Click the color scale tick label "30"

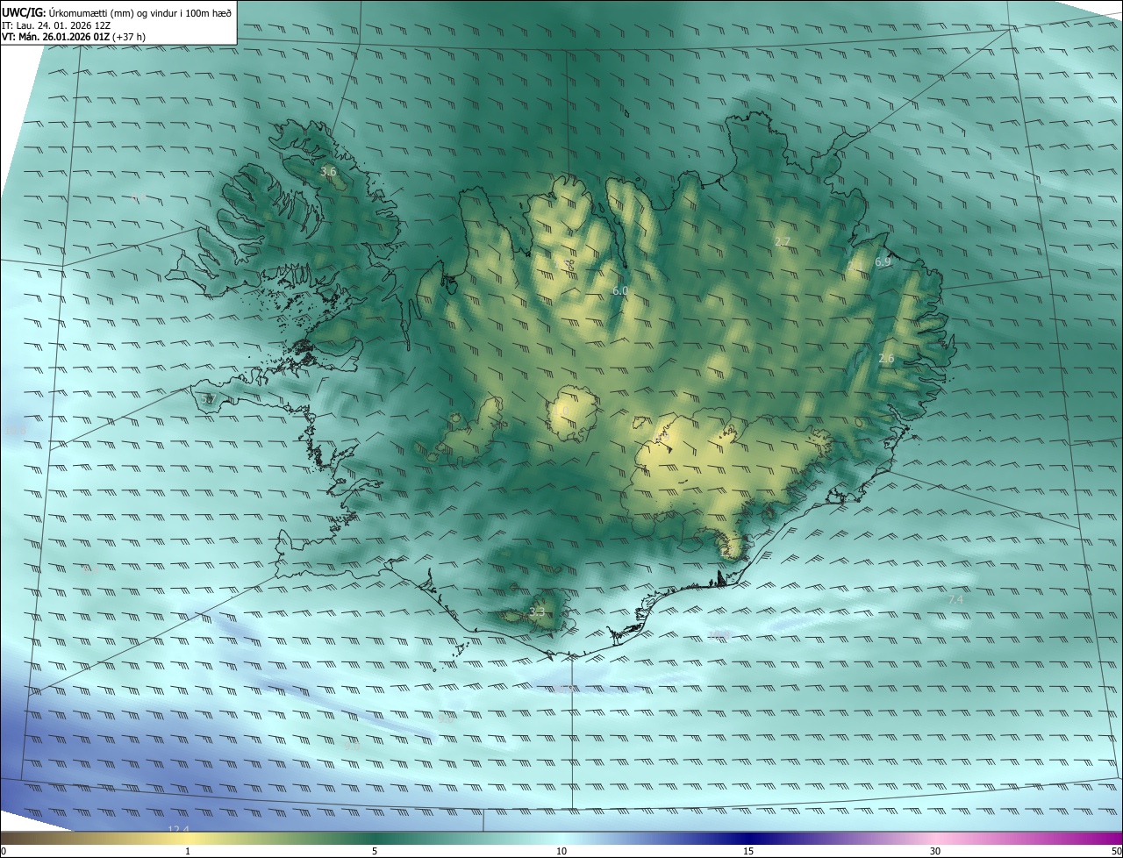(935, 851)
